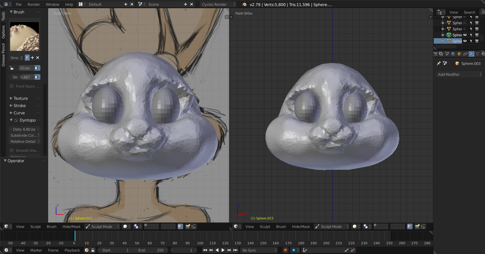Open the active keying set key icon
The image size is (485, 254).
[305, 250]
